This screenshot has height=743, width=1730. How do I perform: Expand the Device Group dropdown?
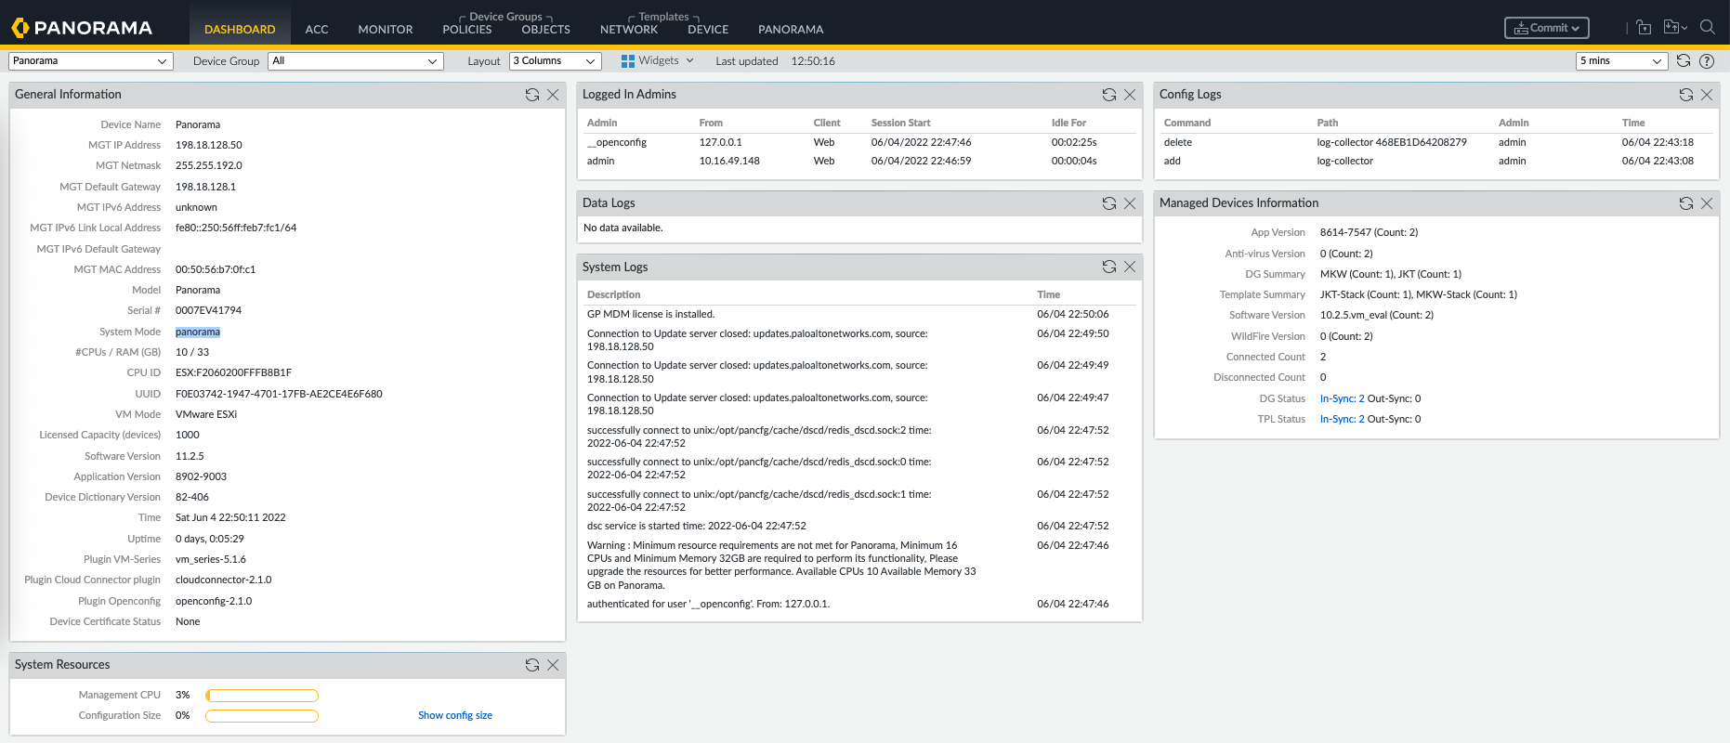pos(355,61)
